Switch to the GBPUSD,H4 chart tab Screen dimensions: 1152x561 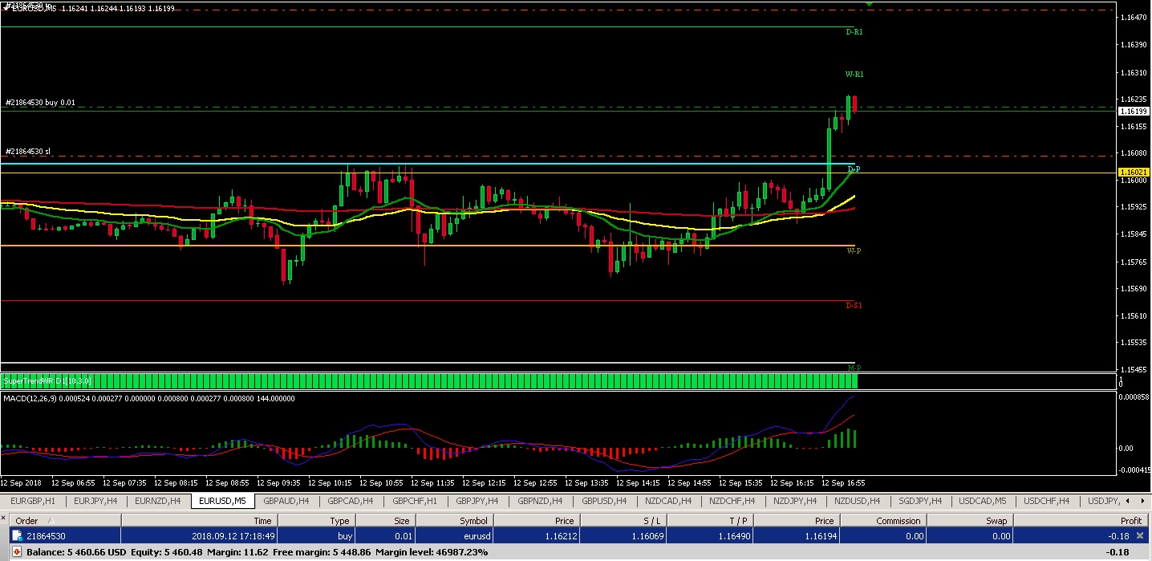[x=604, y=501]
